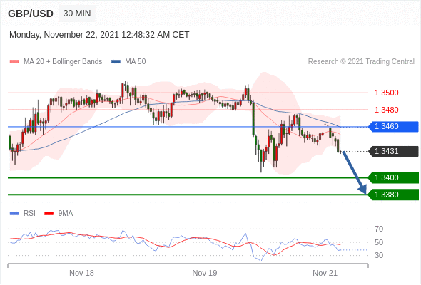
Task: Click the Nov 18 date axis label
Action: [81, 273]
